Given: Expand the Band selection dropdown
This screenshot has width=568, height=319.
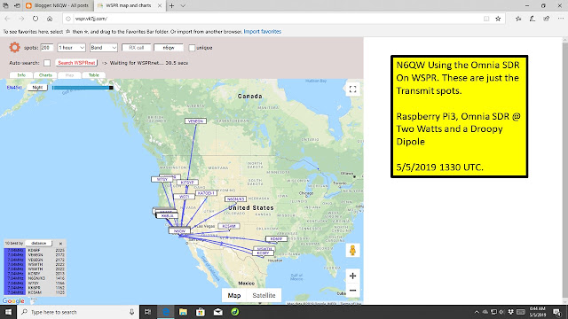Looking at the screenshot, I should (104, 48).
